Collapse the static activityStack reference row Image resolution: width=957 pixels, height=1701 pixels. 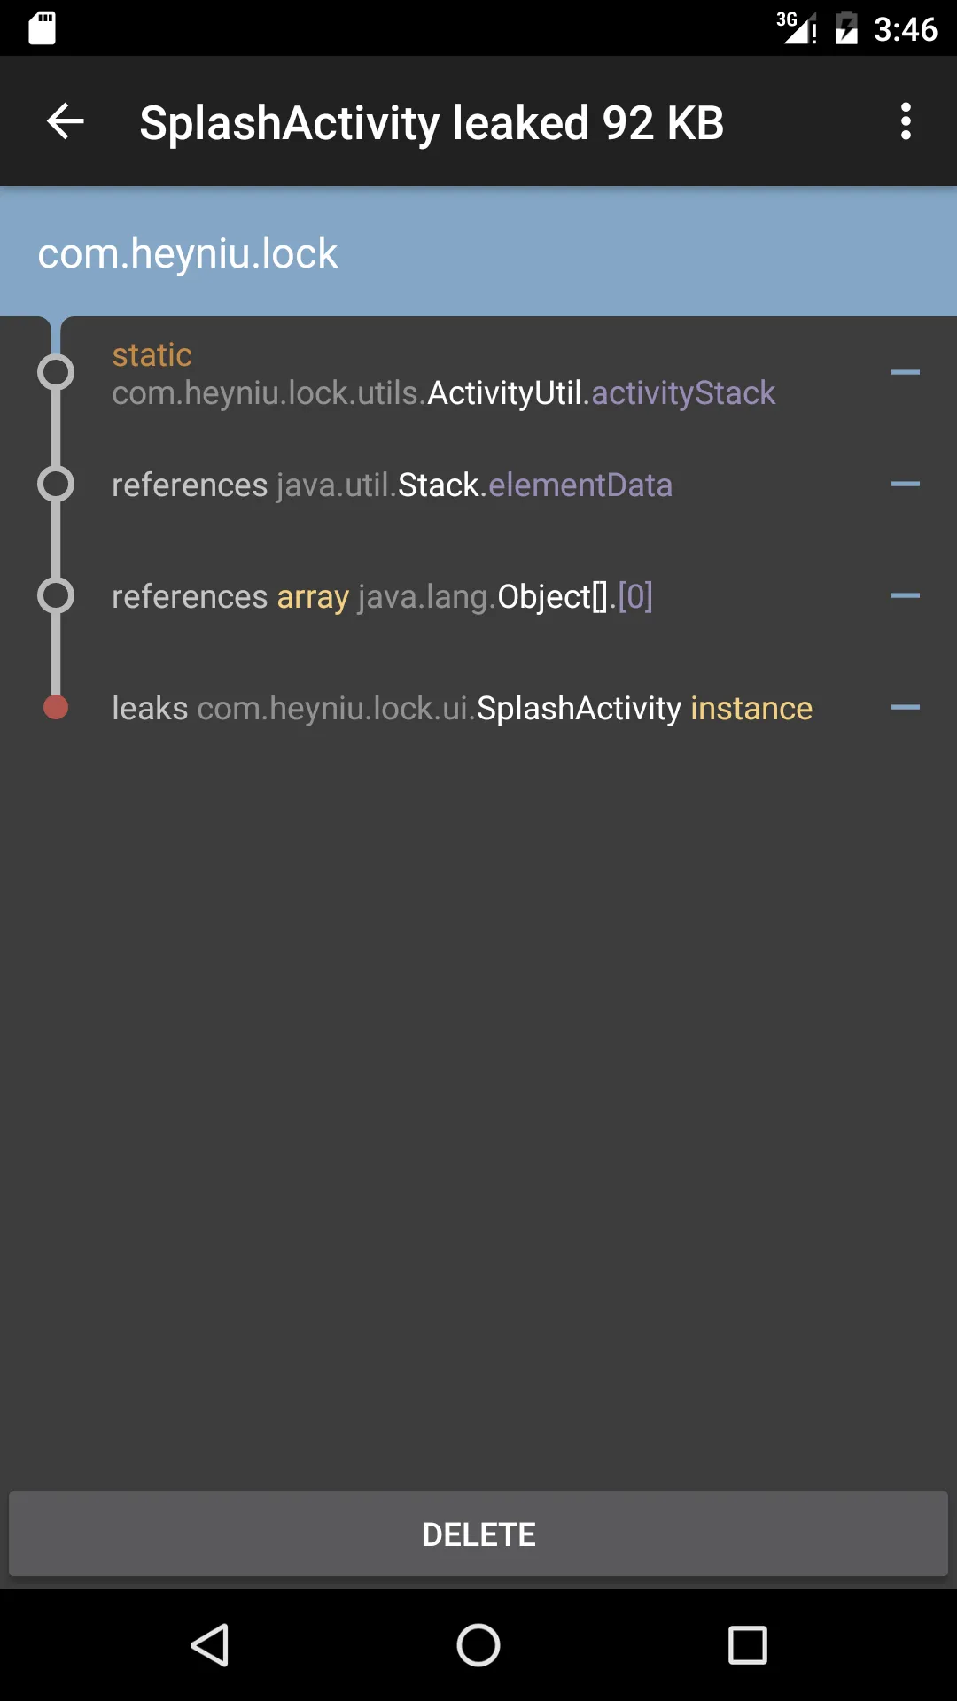tap(905, 373)
